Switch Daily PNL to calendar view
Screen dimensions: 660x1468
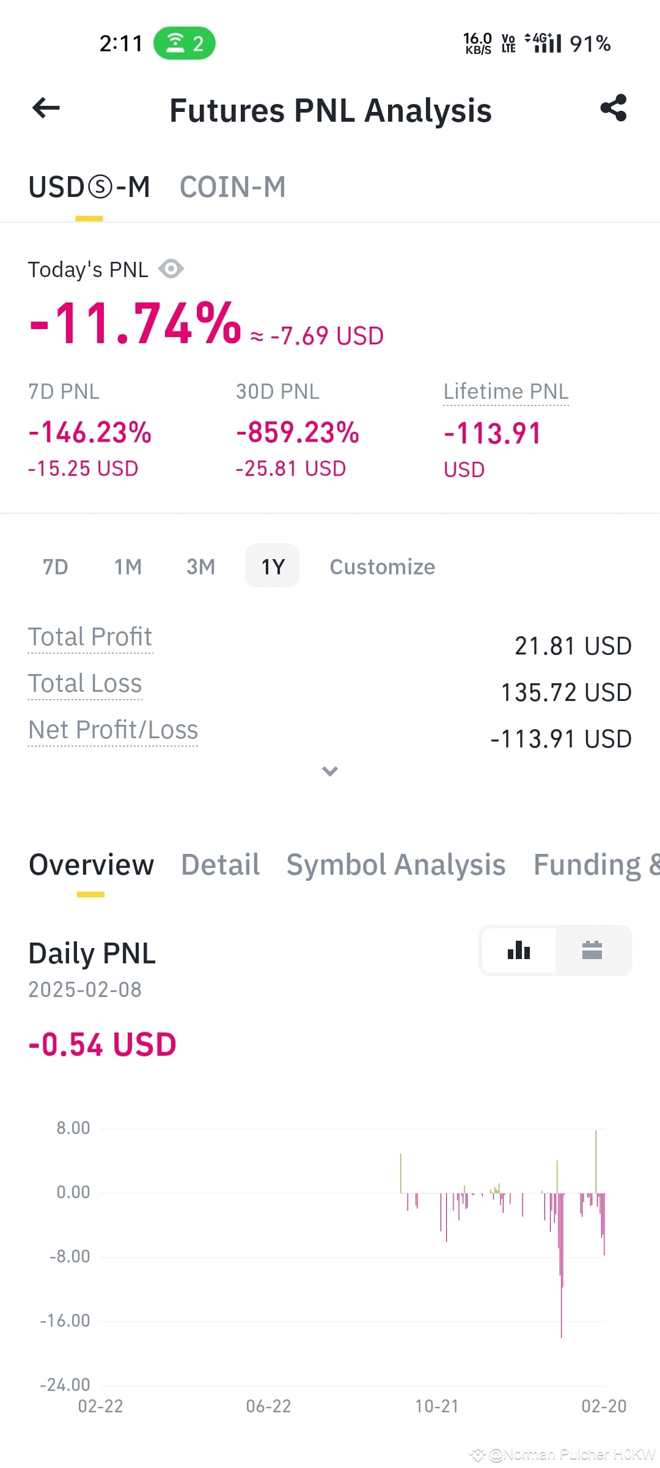(592, 950)
